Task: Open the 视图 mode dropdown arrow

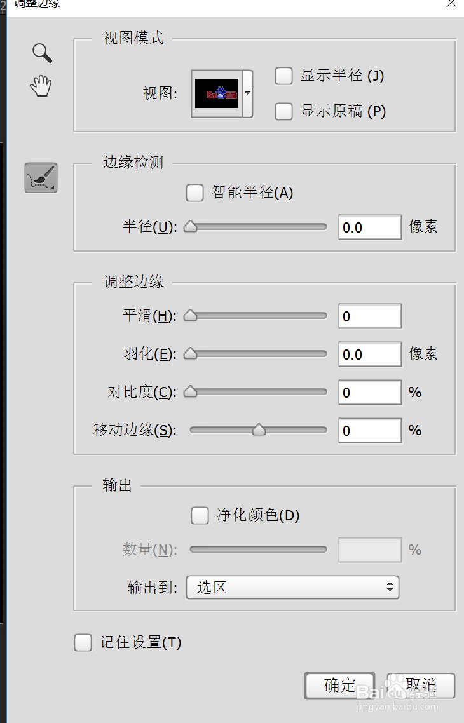Action: click(x=248, y=93)
